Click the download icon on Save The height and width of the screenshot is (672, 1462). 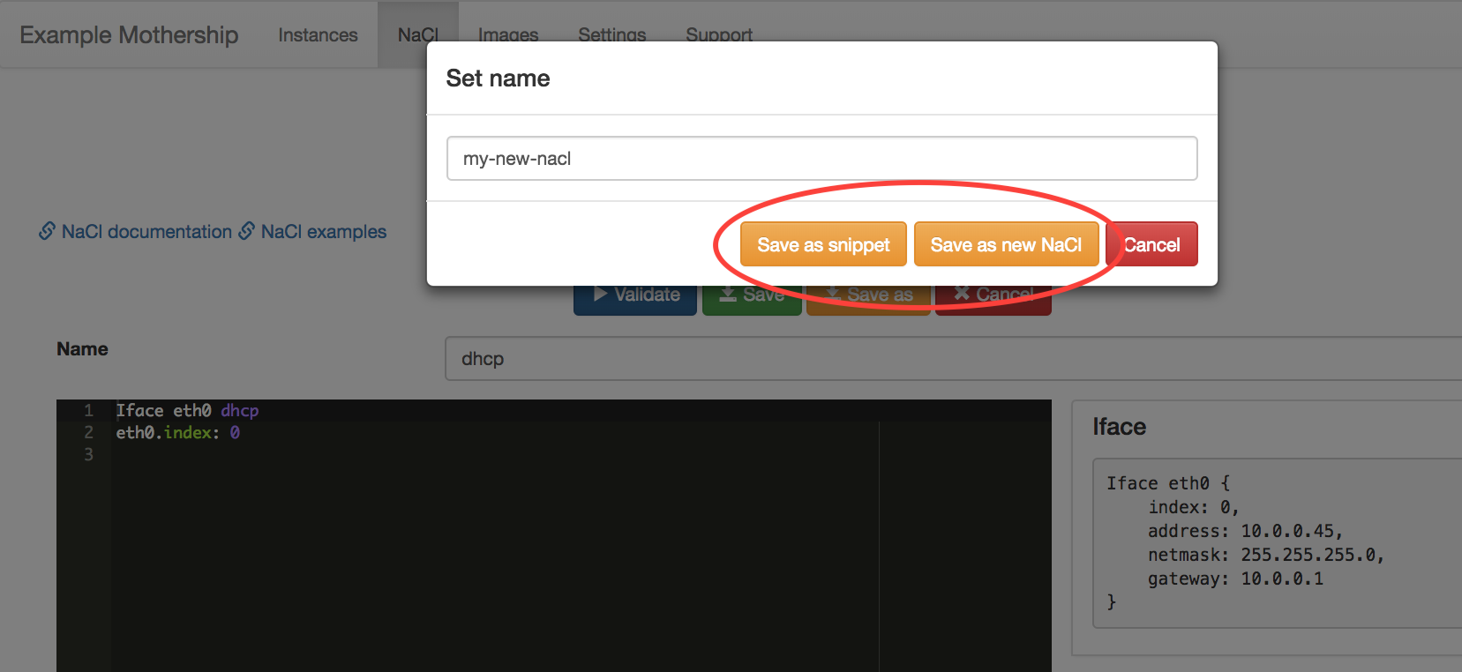click(x=728, y=294)
